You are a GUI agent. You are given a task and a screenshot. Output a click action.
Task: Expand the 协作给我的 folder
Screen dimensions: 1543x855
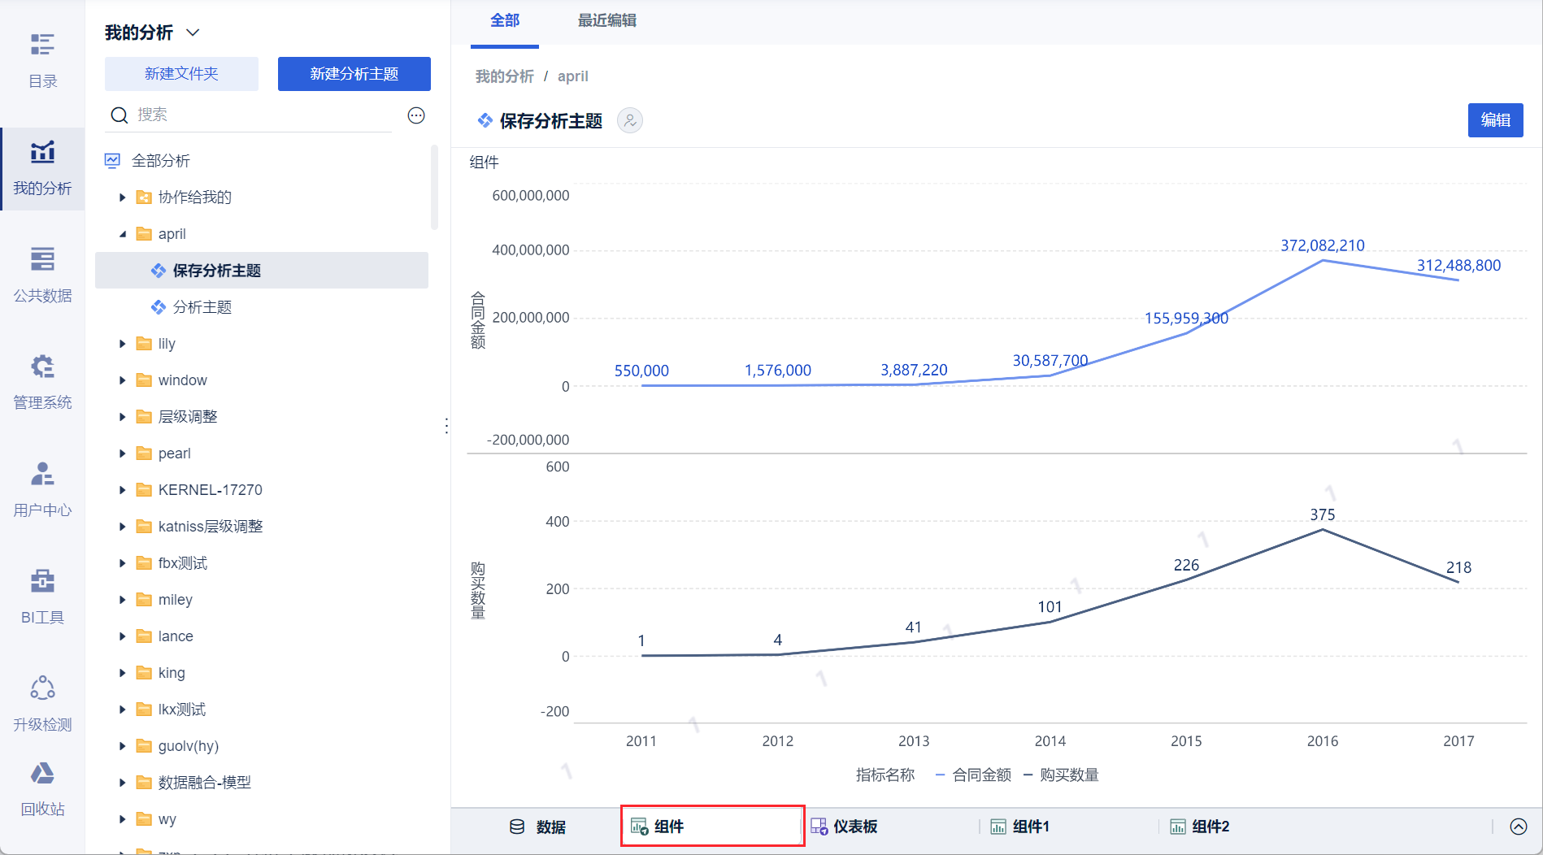pos(122,197)
